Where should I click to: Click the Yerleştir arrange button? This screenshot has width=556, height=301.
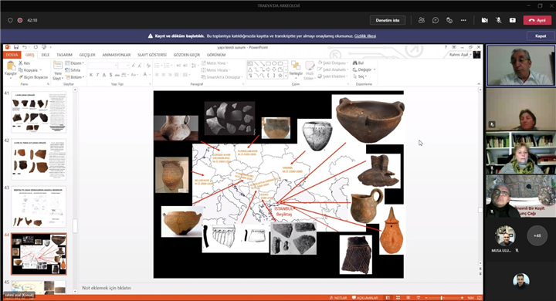295,69
